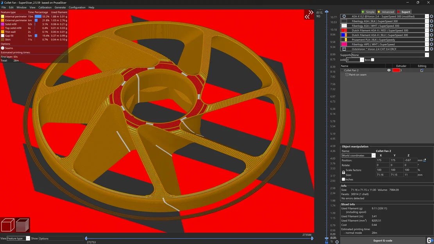
Task: Switch to Simple mode
Action: (x=368, y=12)
